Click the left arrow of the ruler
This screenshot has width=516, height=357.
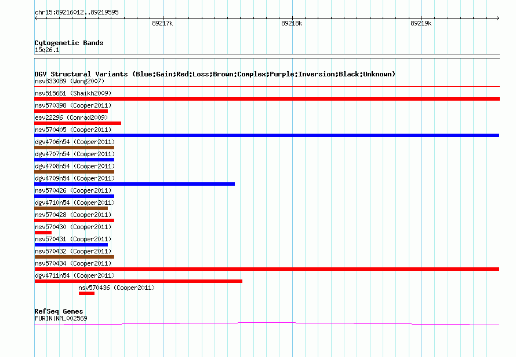[36, 19]
